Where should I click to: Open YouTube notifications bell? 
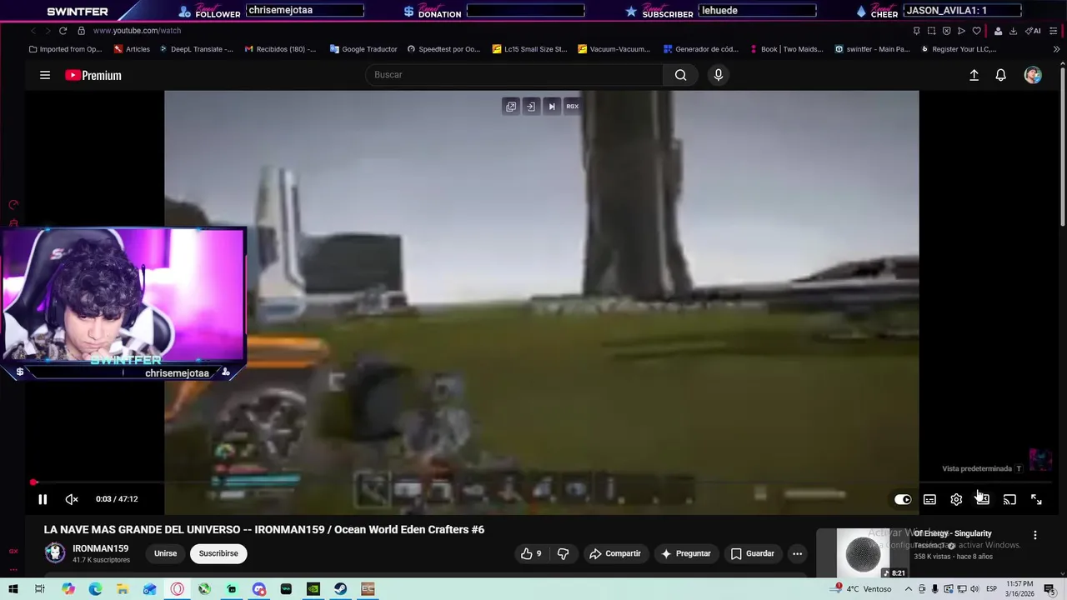(1001, 75)
